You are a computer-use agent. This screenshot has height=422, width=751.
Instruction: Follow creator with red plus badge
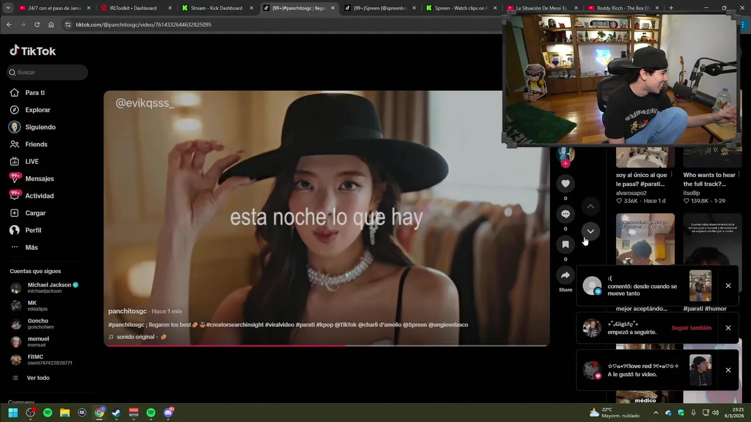tap(566, 164)
